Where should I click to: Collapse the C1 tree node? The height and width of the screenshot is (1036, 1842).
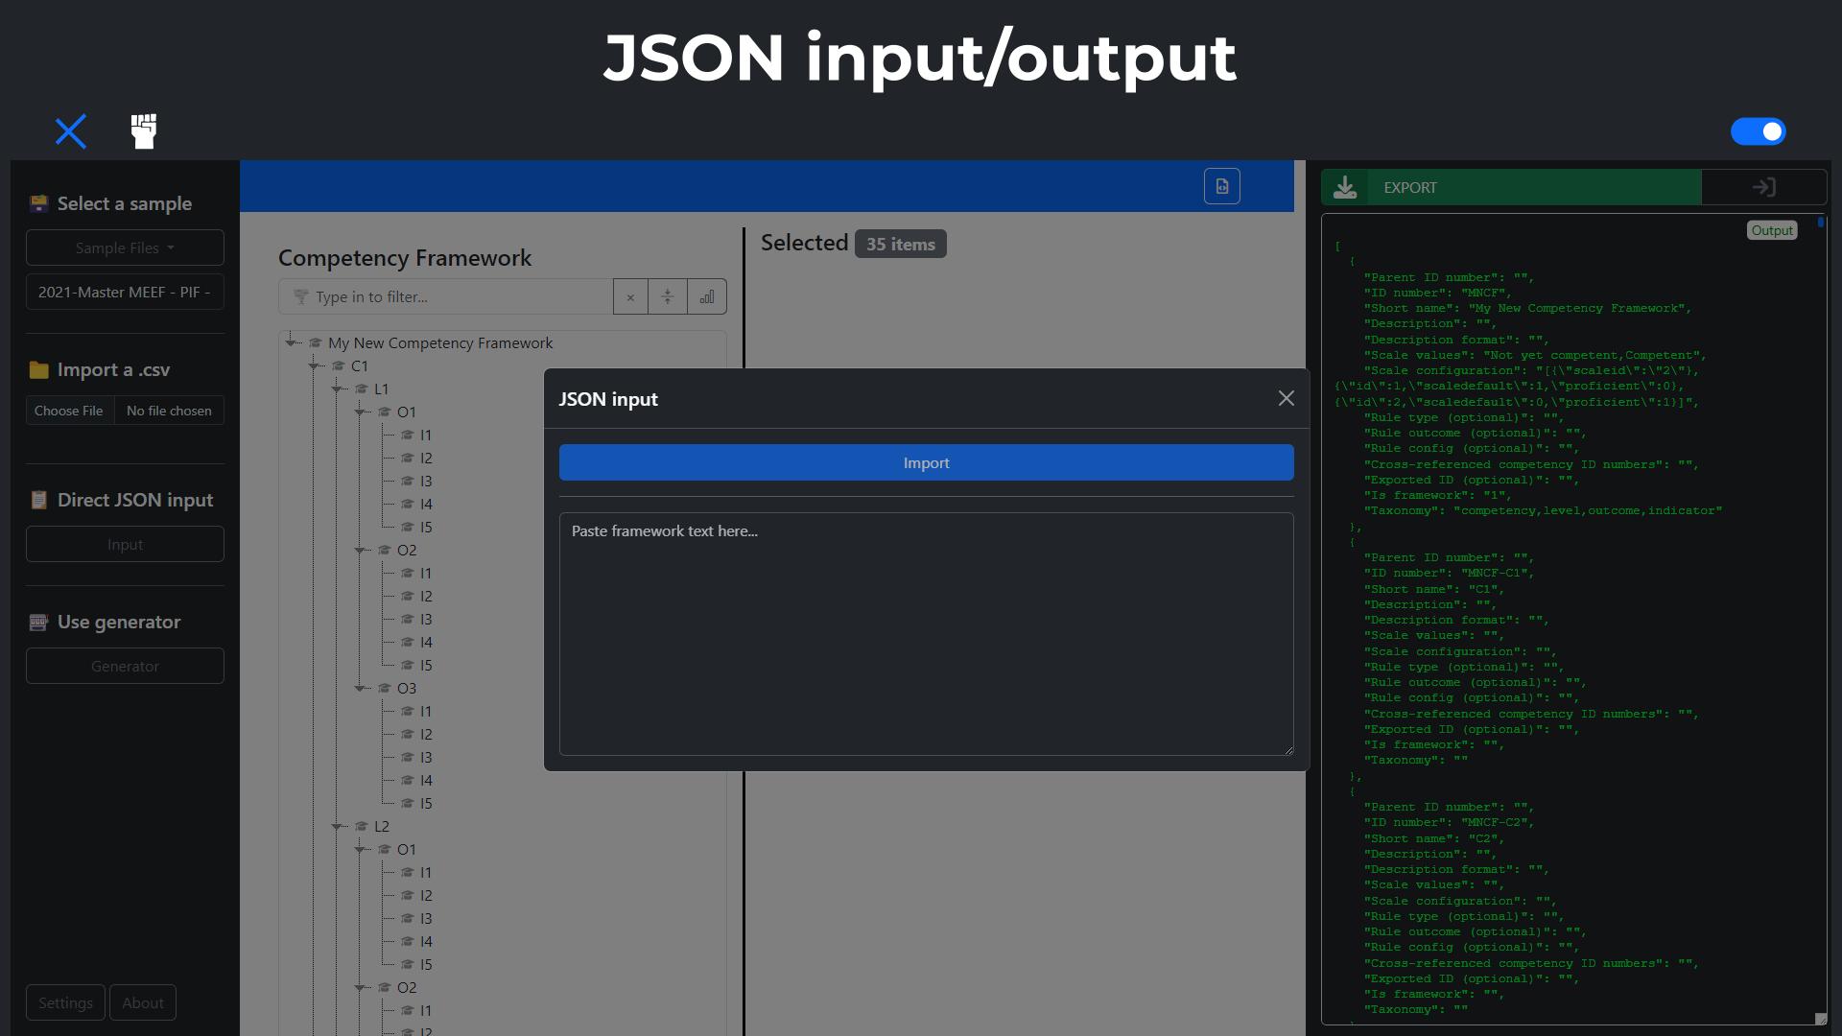coord(314,365)
